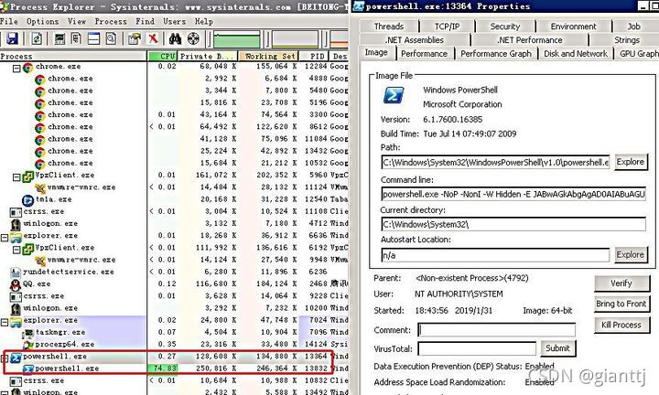Open the Process menu
This screenshot has width=659, height=395.
tap(111, 21)
